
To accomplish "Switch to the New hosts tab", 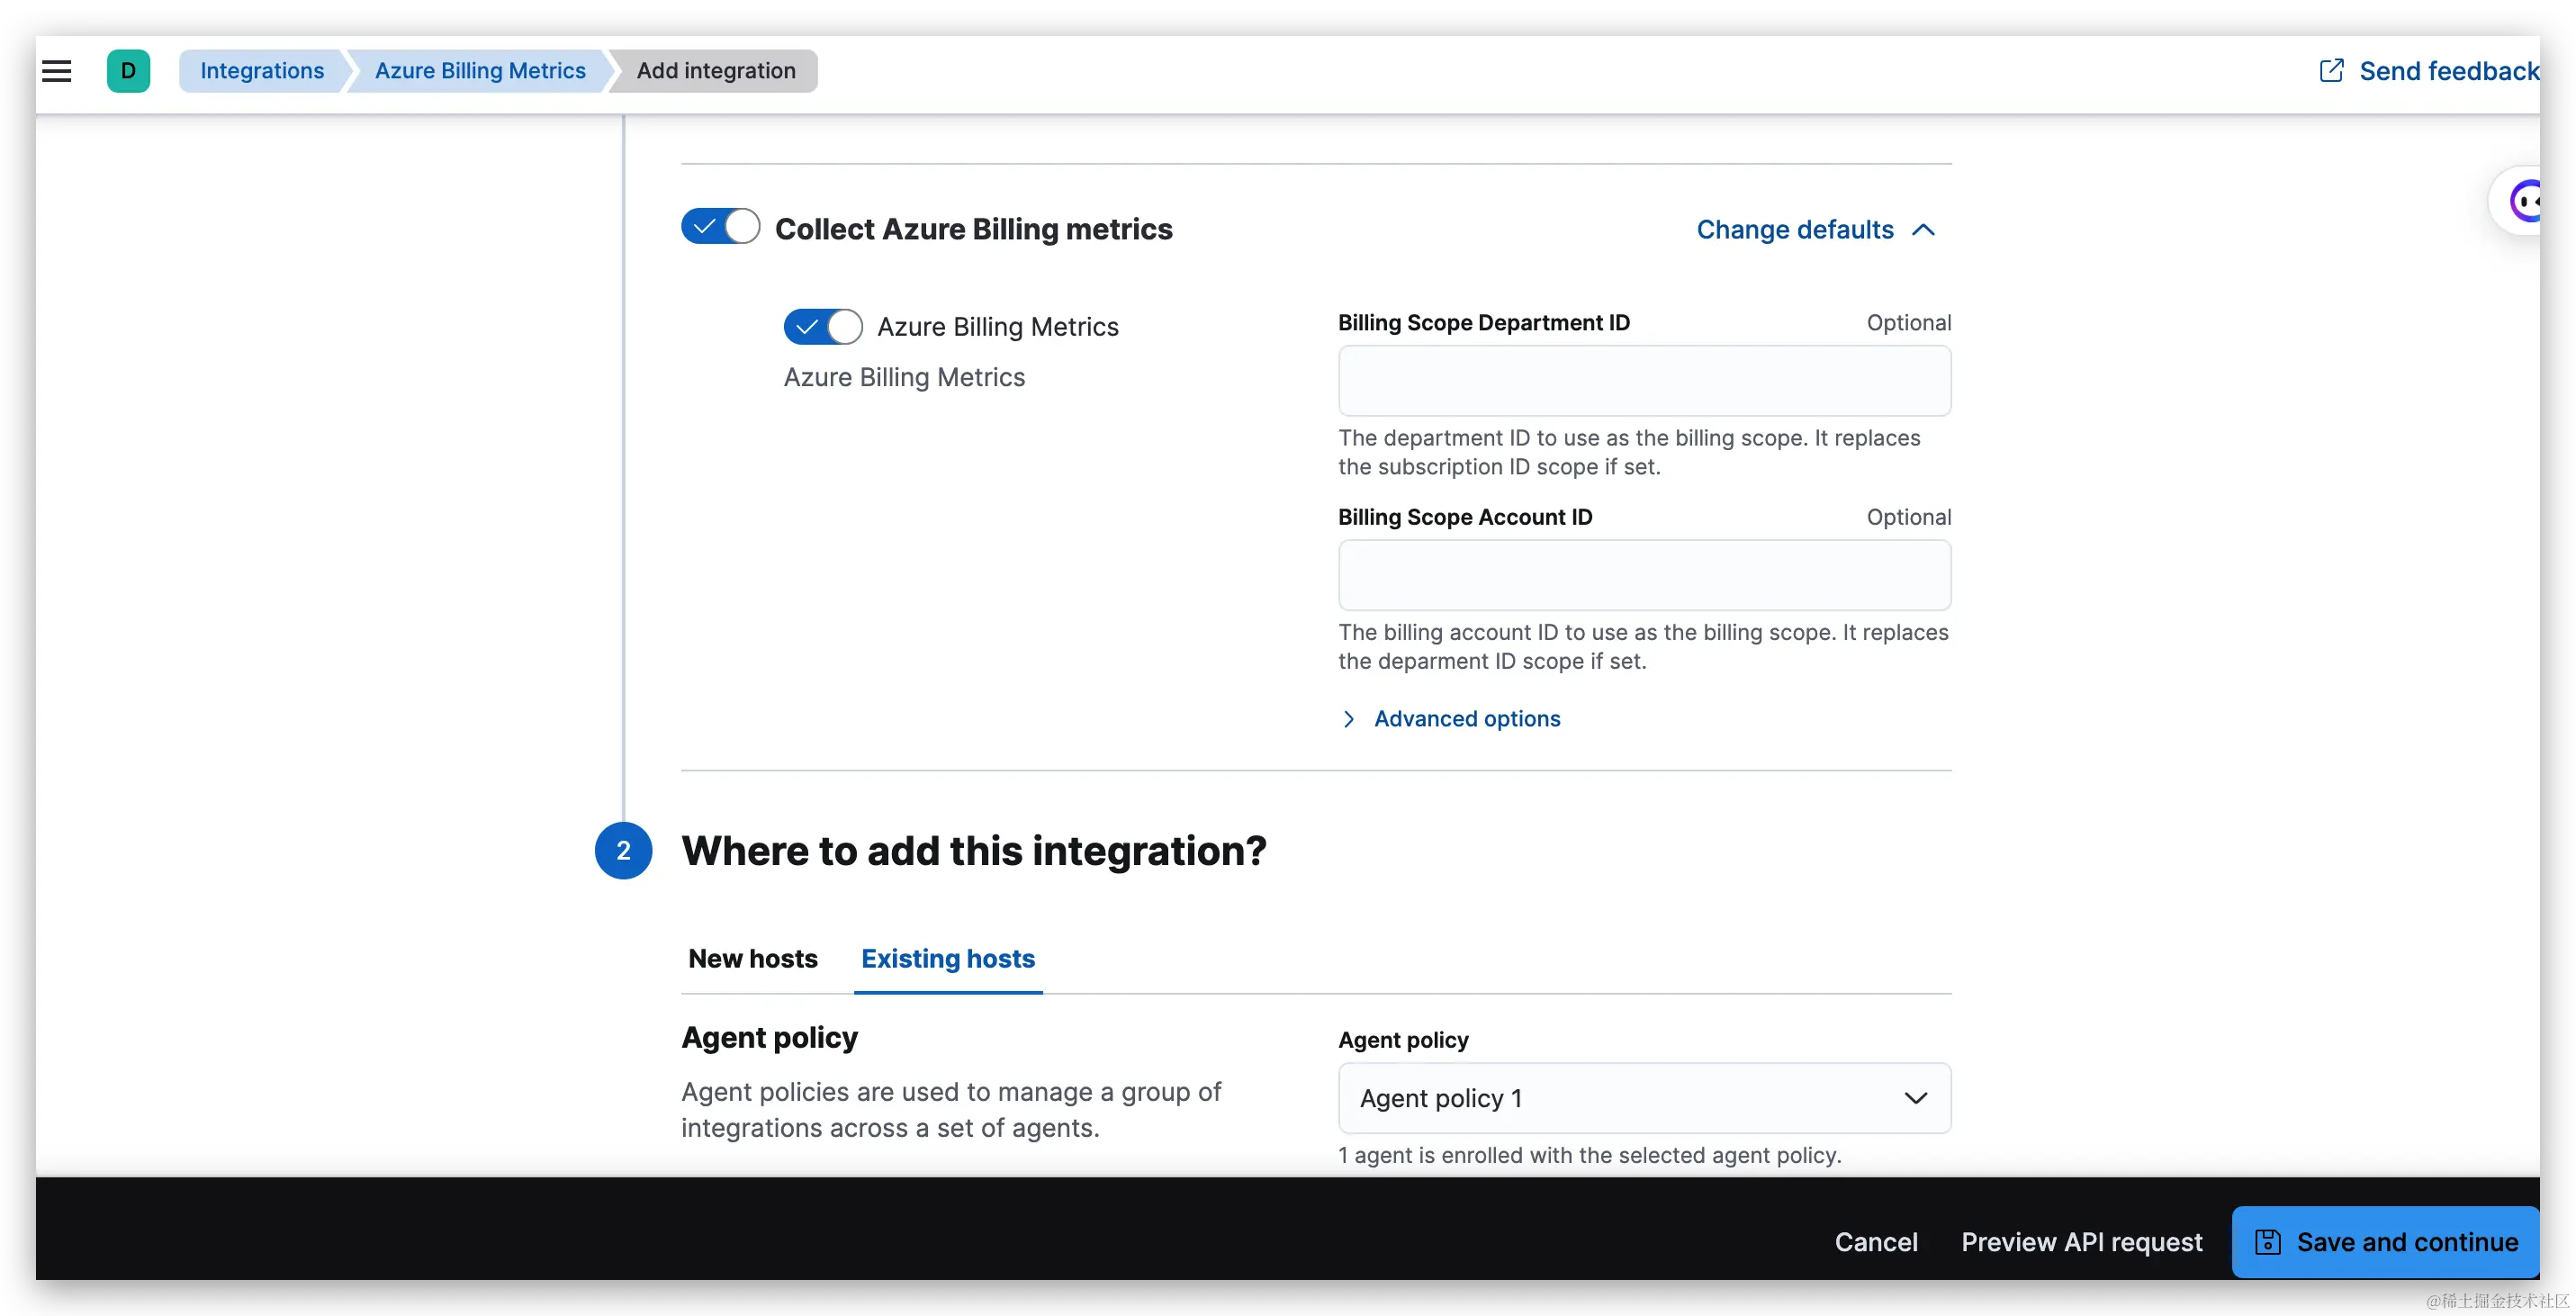I will point(753,958).
